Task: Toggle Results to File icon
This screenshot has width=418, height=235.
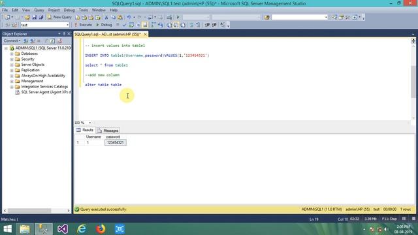Action: [183, 25]
